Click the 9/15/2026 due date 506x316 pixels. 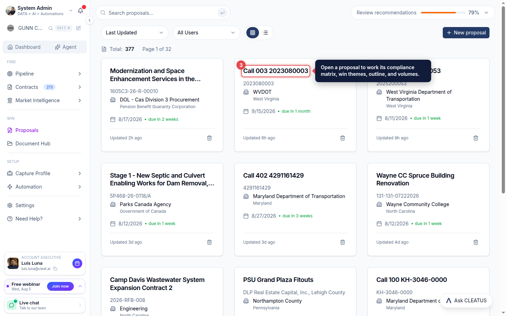coord(264,111)
